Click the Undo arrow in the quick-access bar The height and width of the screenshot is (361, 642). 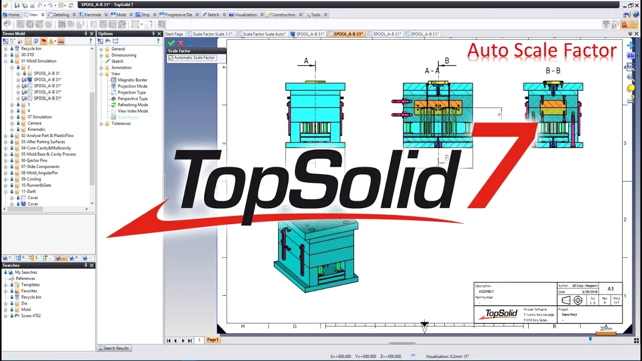click(40, 5)
